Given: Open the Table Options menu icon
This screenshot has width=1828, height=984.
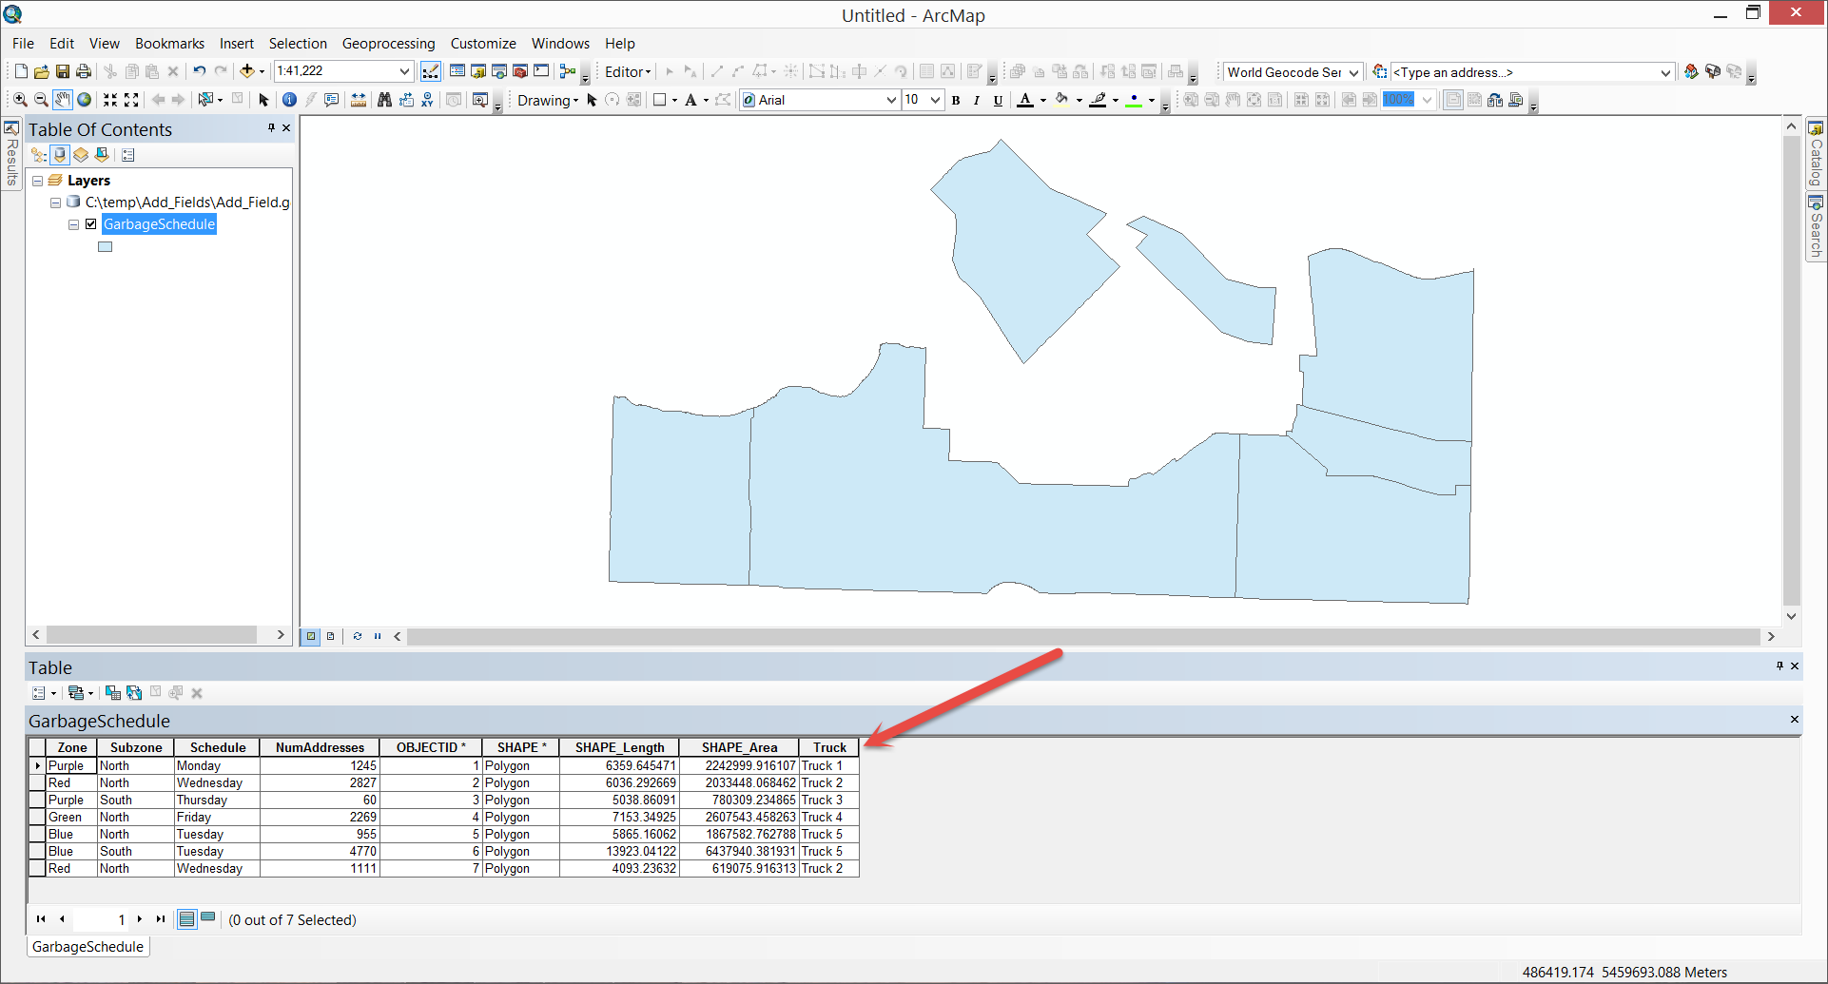Looking at the screenshot, I should [38, 692].
